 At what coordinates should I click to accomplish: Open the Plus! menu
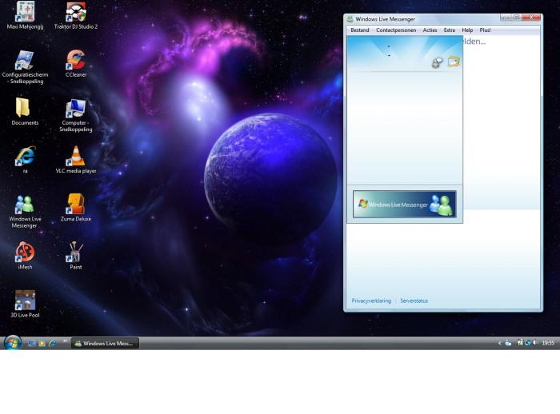point(485,30)
